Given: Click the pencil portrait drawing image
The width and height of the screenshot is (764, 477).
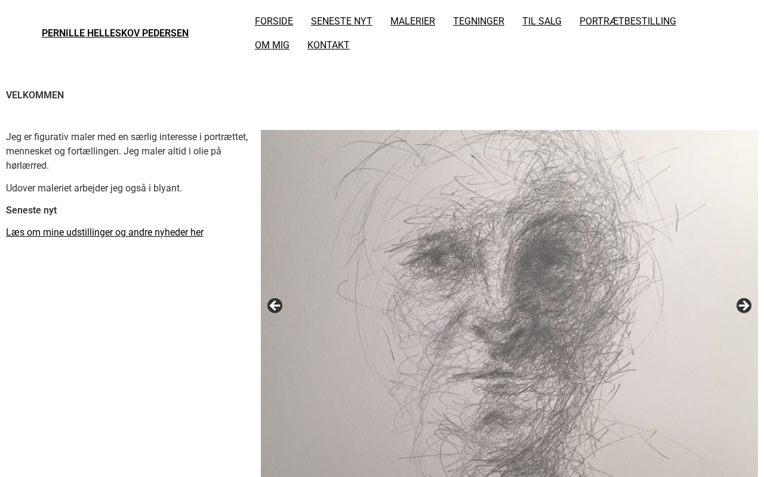Looking at the screenshot, I should 509,303.
